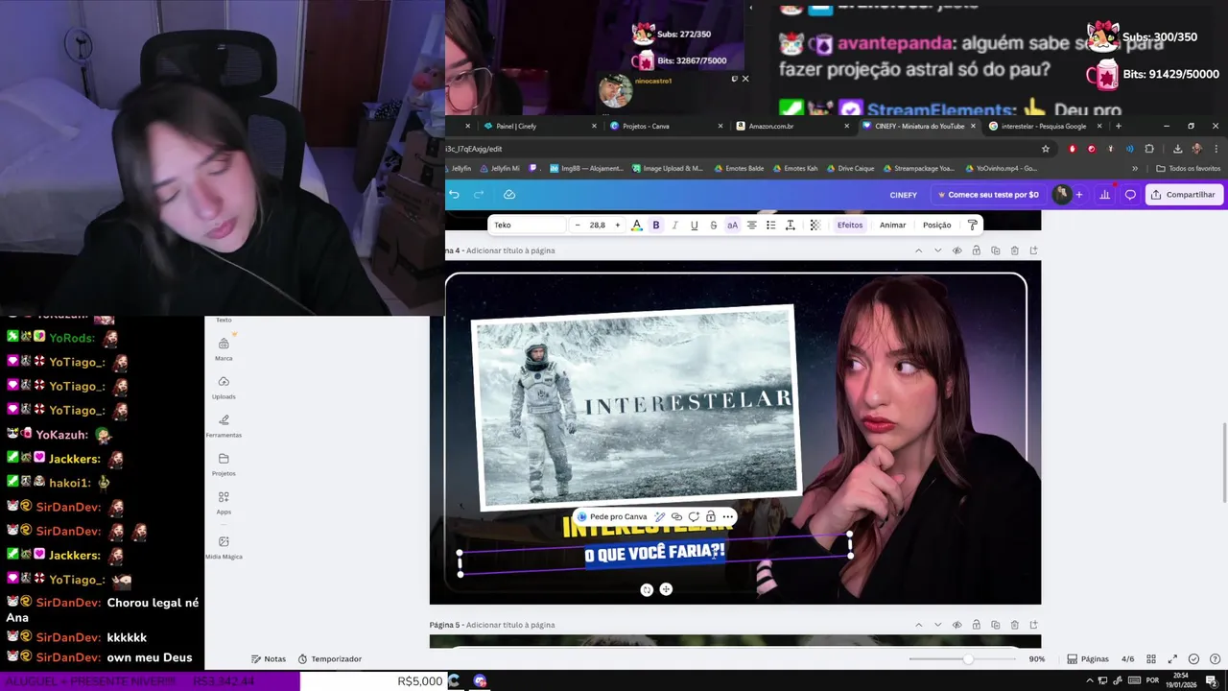
Task: Toggle bold formatting on text
Action: pyautogui.click(x=656, y=226)
